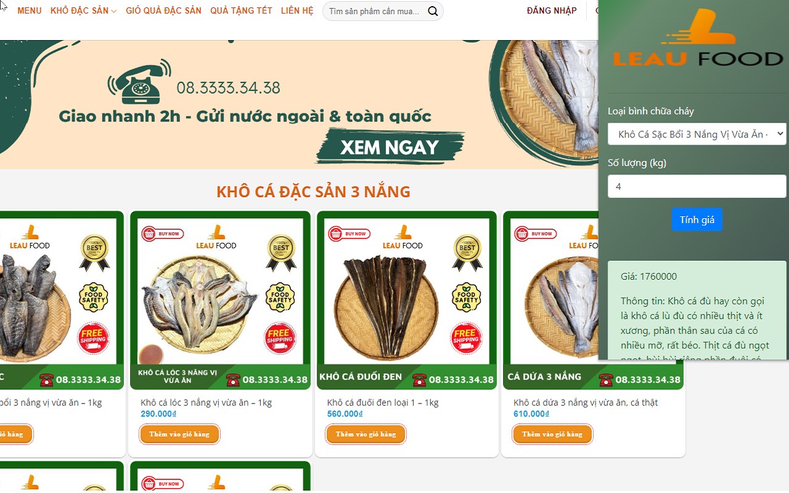Expand the KHÔ ĐẶC SẢN menu chevron
The width and height of the screenshot is (789, 493).
114,12
